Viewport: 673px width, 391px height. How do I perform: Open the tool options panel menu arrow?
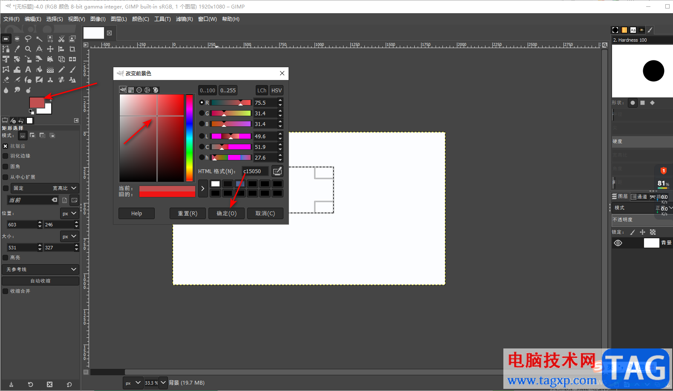pos(76,120)
